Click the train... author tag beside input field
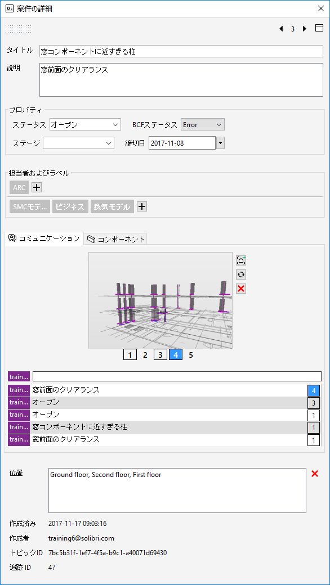The width and height of the screenshot is (330, 585). (19, 376)
